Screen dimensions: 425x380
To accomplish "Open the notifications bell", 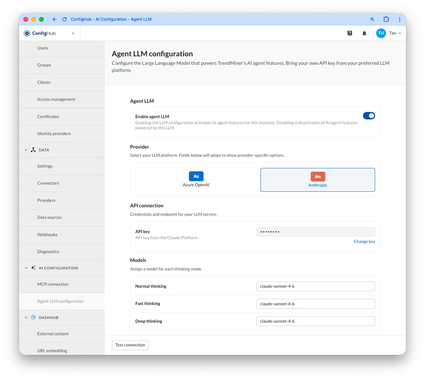I will pos(364,33).
